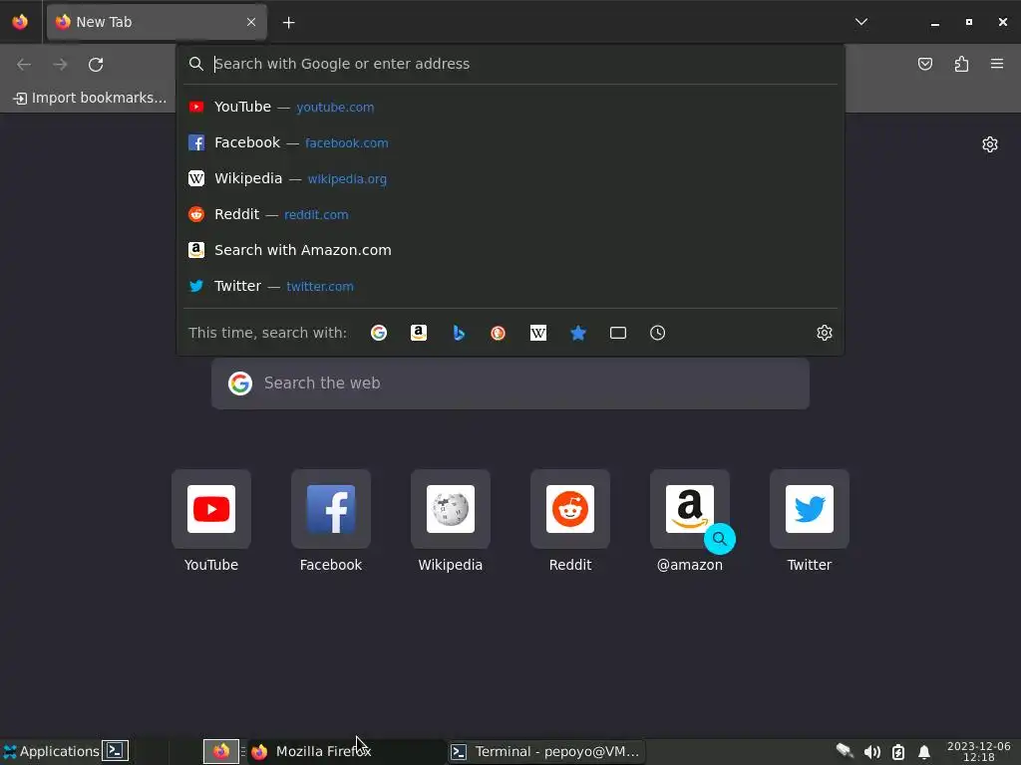Expand the List all tabs chevron
The height and width of the screenshot is (765, 1021).
click(860, 22)
